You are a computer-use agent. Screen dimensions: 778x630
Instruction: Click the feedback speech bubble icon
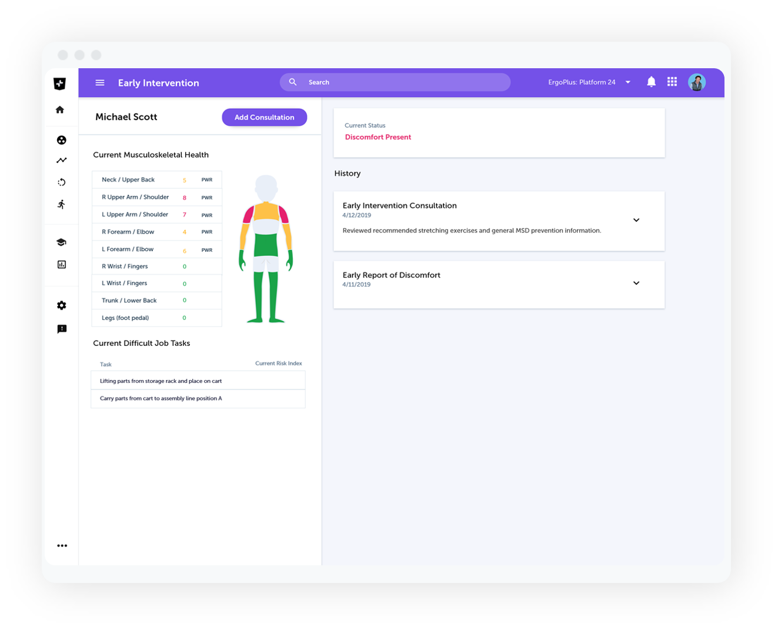(x=62, y=329)
